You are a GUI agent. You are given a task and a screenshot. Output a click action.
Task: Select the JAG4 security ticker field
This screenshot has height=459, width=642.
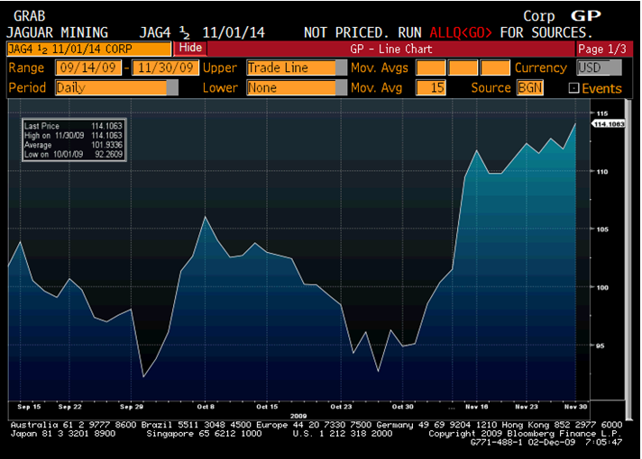tap(88, 48)
